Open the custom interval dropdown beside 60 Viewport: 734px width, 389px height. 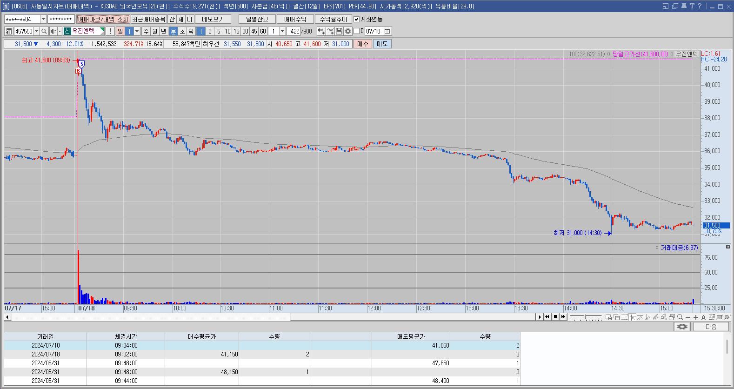click(282, 31)
